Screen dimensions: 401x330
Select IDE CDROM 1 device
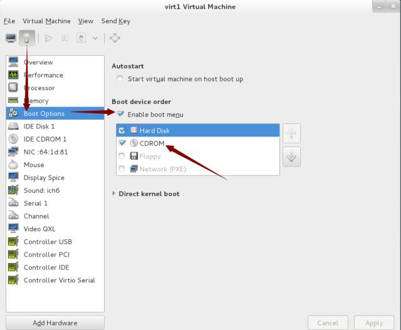[x=55, y=139]
